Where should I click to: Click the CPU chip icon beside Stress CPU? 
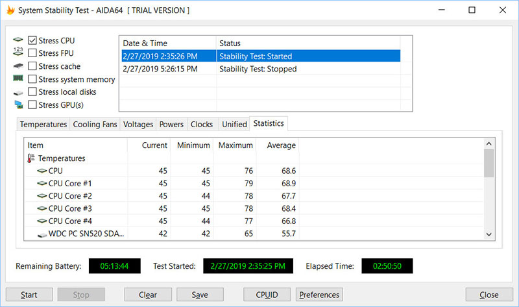point(18,40)
